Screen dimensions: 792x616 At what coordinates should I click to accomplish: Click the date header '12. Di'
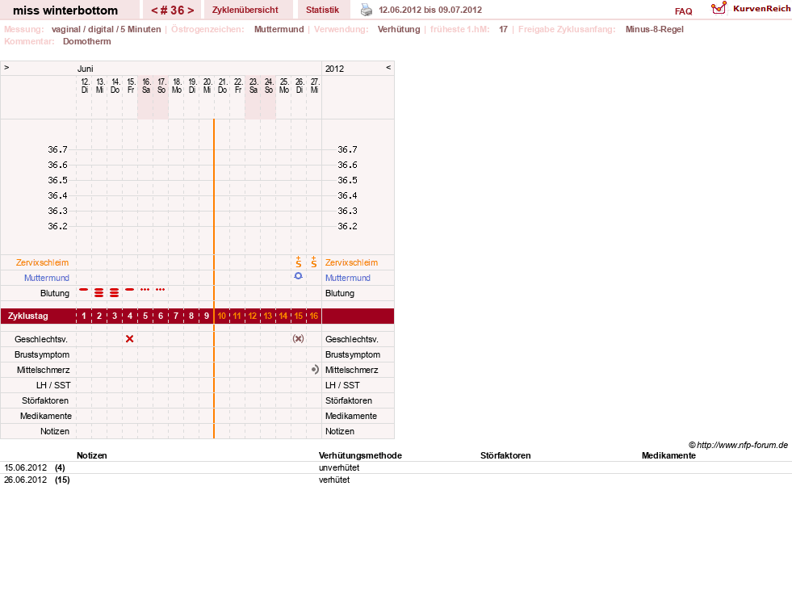tap(84, 86)
